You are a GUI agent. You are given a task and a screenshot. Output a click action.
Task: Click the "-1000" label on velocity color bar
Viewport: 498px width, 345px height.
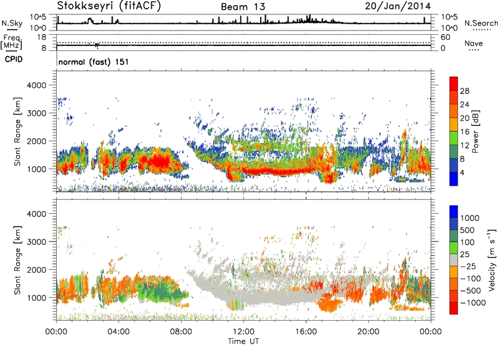[x=473, y=303]
